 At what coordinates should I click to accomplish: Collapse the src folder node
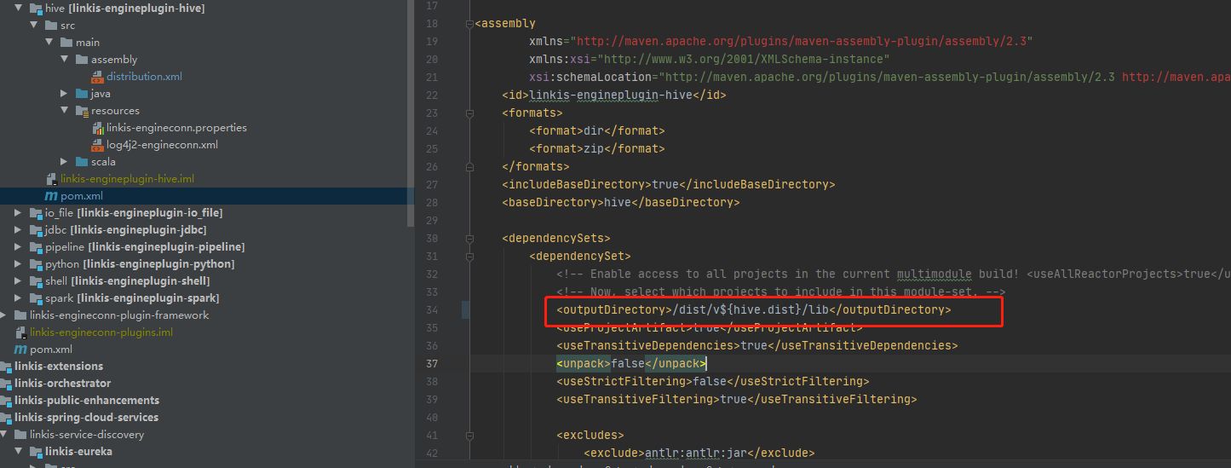pos(33,25)
